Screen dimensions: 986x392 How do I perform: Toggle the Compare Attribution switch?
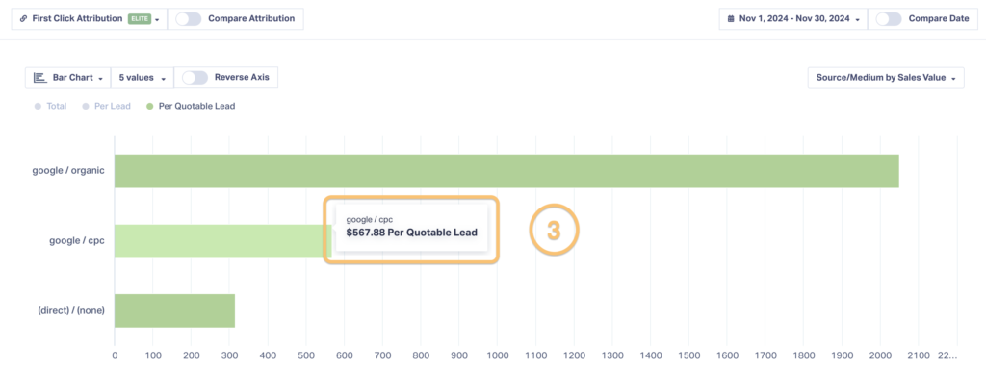[189, 18]
